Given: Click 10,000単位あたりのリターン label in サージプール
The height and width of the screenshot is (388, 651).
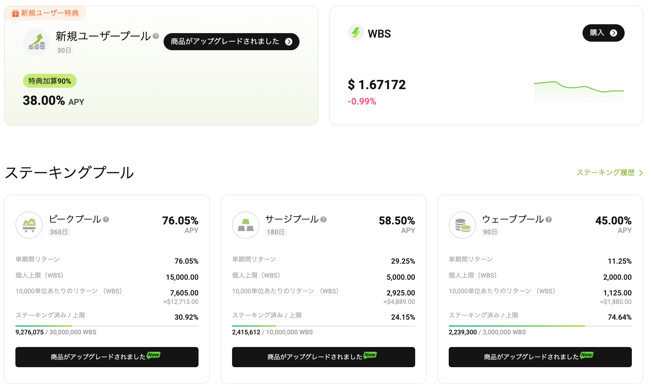Looking at the screenshot, I should (x=287, y=291).
